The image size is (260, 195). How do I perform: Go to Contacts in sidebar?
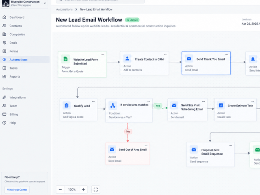click(x=25, y=26)
